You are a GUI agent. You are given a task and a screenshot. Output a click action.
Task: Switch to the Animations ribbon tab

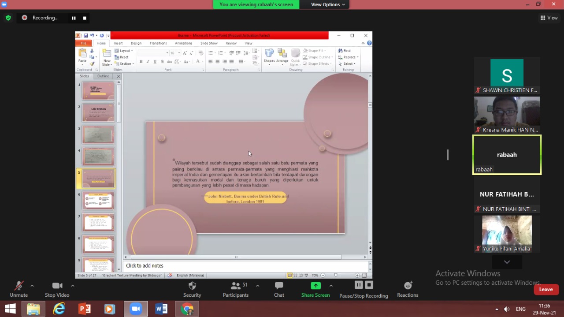pyautogui.click(x=184, y=43)
